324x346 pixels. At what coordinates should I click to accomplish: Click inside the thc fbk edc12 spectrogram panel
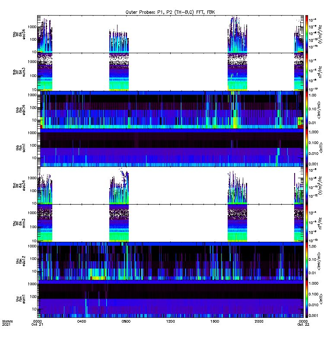[x=171, y=261]
